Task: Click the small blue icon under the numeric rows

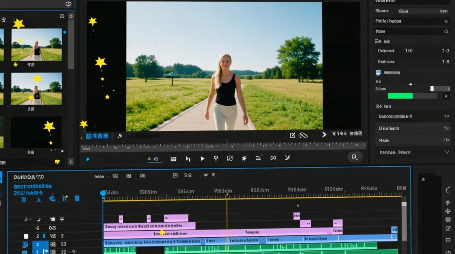Action: (378, 72)
